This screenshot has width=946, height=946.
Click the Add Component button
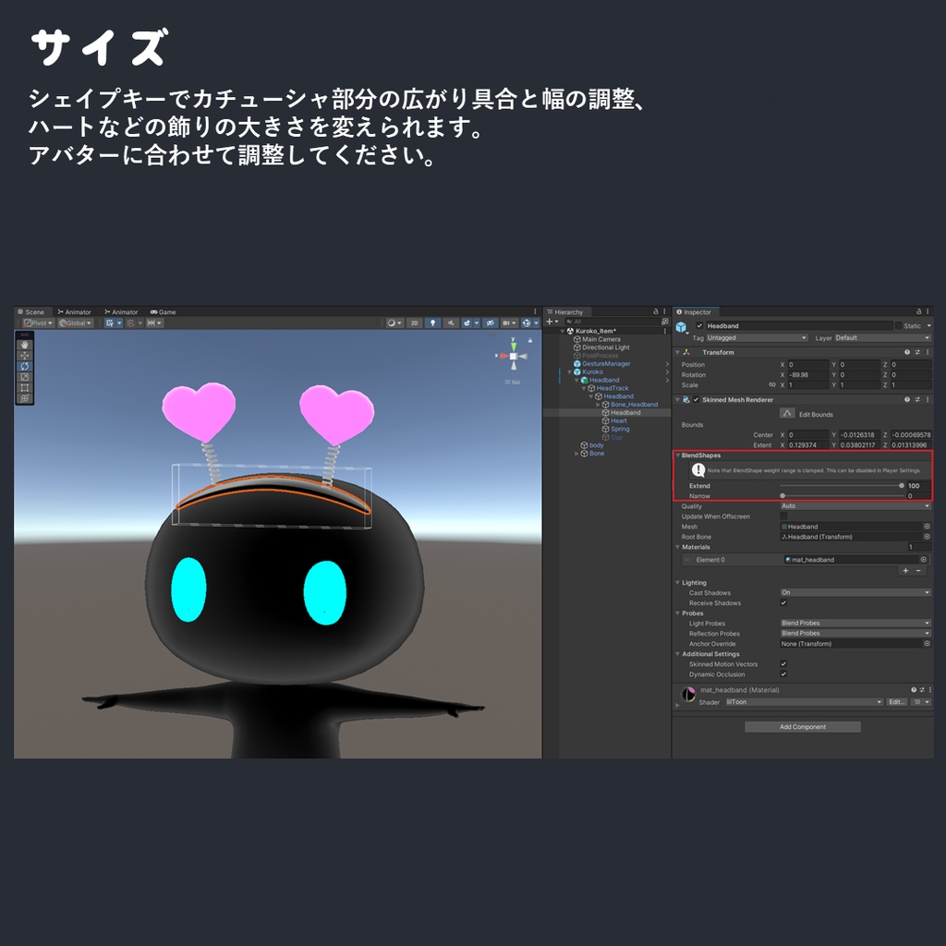click(802, 726)
